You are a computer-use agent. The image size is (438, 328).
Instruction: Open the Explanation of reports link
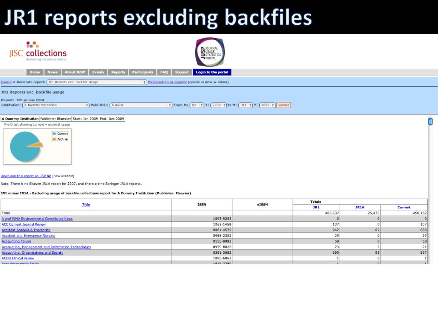[167, 82]
